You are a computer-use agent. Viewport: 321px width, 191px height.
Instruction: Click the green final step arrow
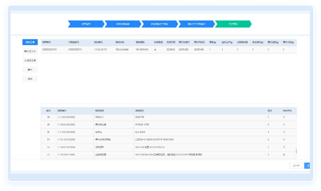(x=233, y=24)
